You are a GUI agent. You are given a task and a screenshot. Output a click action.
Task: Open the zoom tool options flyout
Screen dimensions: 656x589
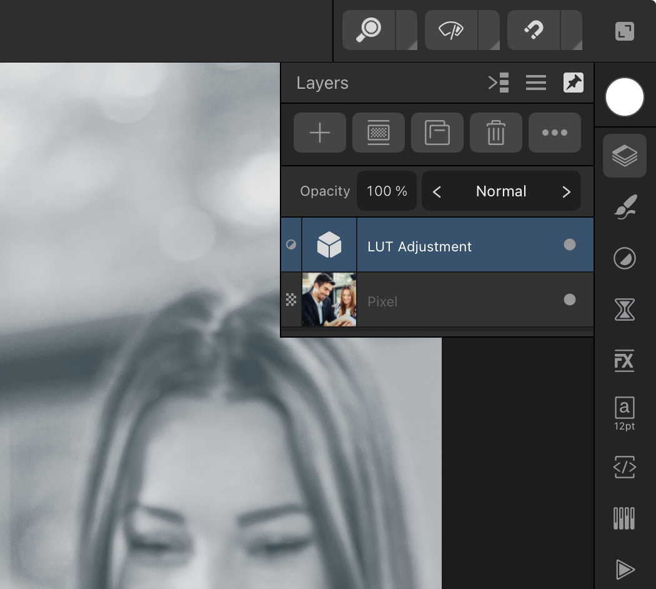point(407,30)
